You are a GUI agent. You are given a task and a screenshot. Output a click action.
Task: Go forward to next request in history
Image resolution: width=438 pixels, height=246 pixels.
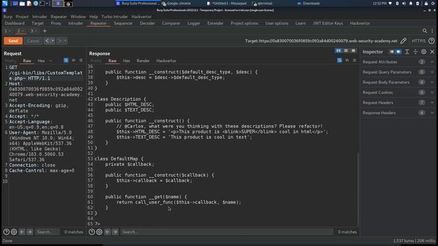point(60,41)
